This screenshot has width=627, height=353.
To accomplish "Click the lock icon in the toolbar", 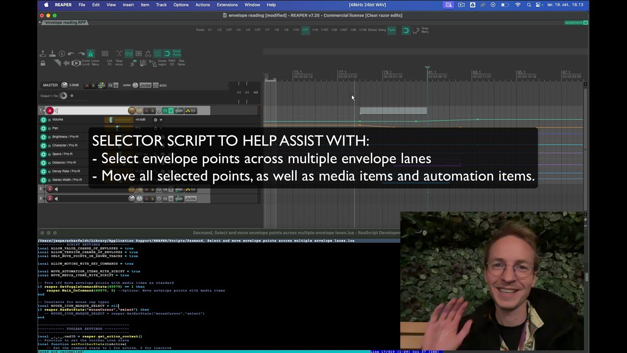I will click(x=43, y=63).
